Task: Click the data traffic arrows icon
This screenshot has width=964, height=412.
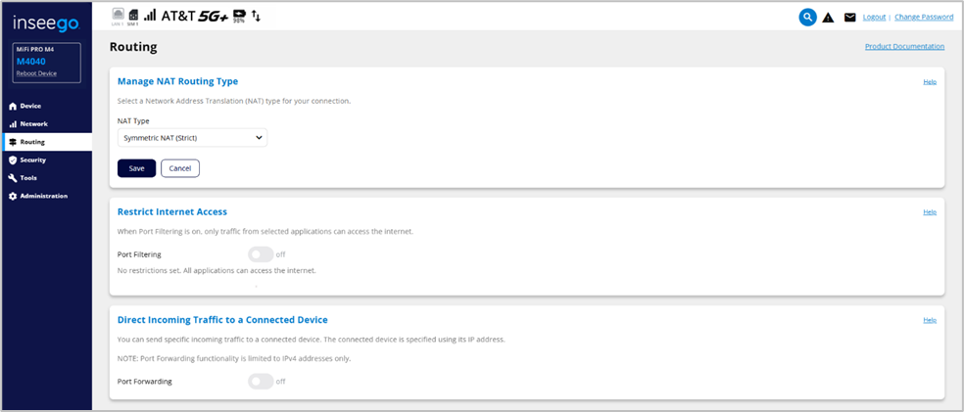Action: (257, 17)
